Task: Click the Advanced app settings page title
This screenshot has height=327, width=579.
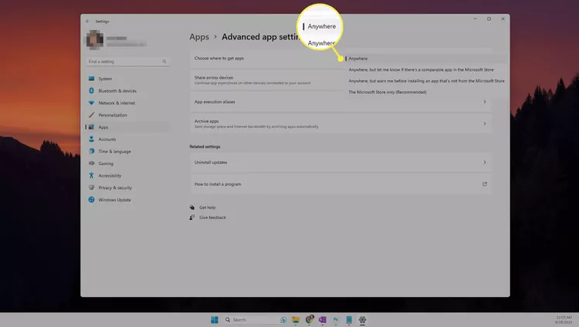Action: [261, 37]
